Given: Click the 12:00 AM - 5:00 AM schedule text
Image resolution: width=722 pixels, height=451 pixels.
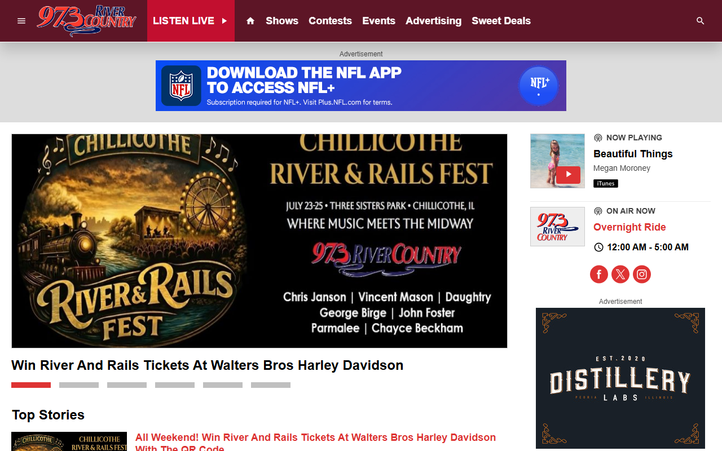Looking at the screenshot, I should tap(648, 247).
